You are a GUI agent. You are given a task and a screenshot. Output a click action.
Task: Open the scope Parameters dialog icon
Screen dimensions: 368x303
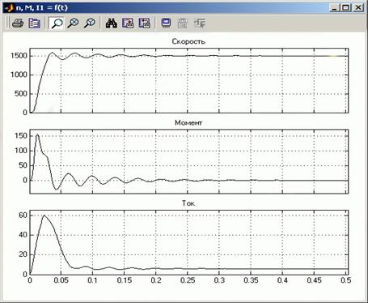point(35,23)
